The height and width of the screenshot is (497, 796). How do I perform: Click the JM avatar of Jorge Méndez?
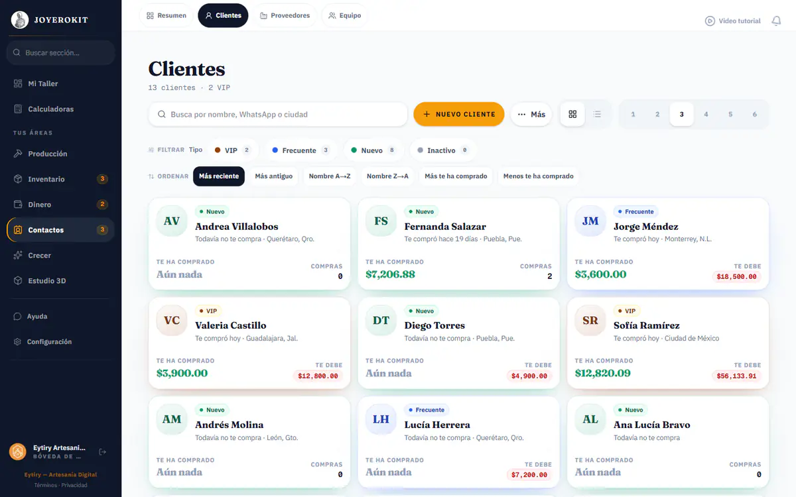click(590, 221)
